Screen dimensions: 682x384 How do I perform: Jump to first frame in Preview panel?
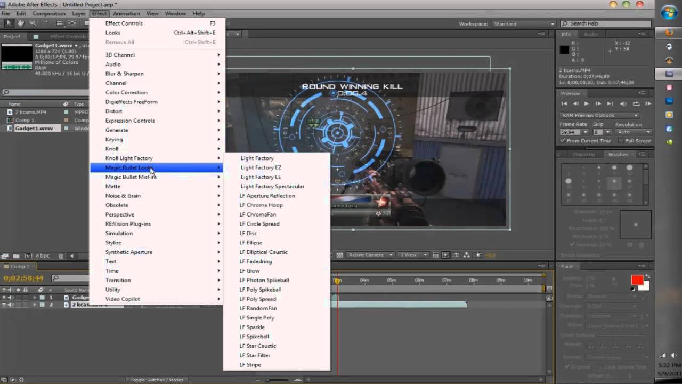(x=564, y=103)
